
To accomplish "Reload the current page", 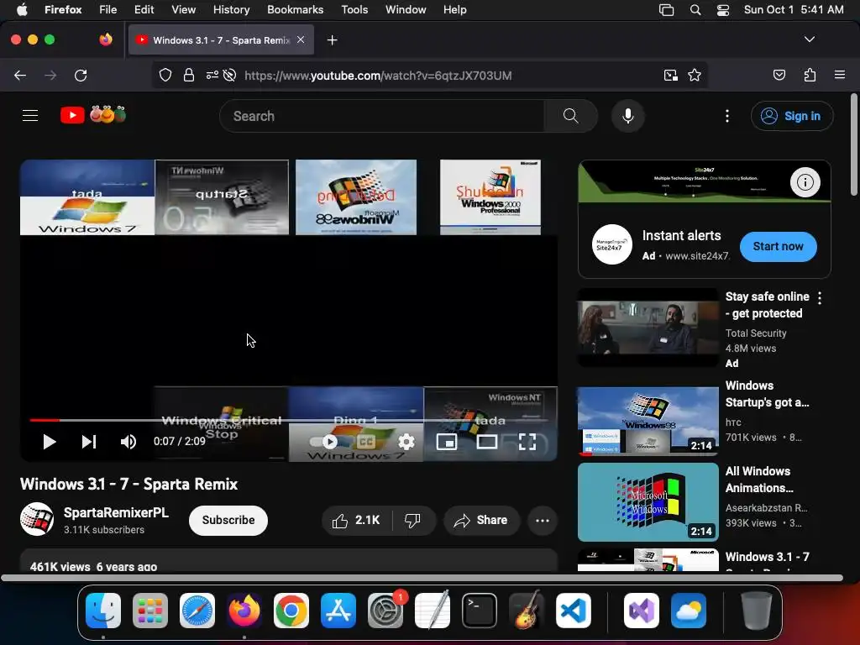I will coord(81,75).
